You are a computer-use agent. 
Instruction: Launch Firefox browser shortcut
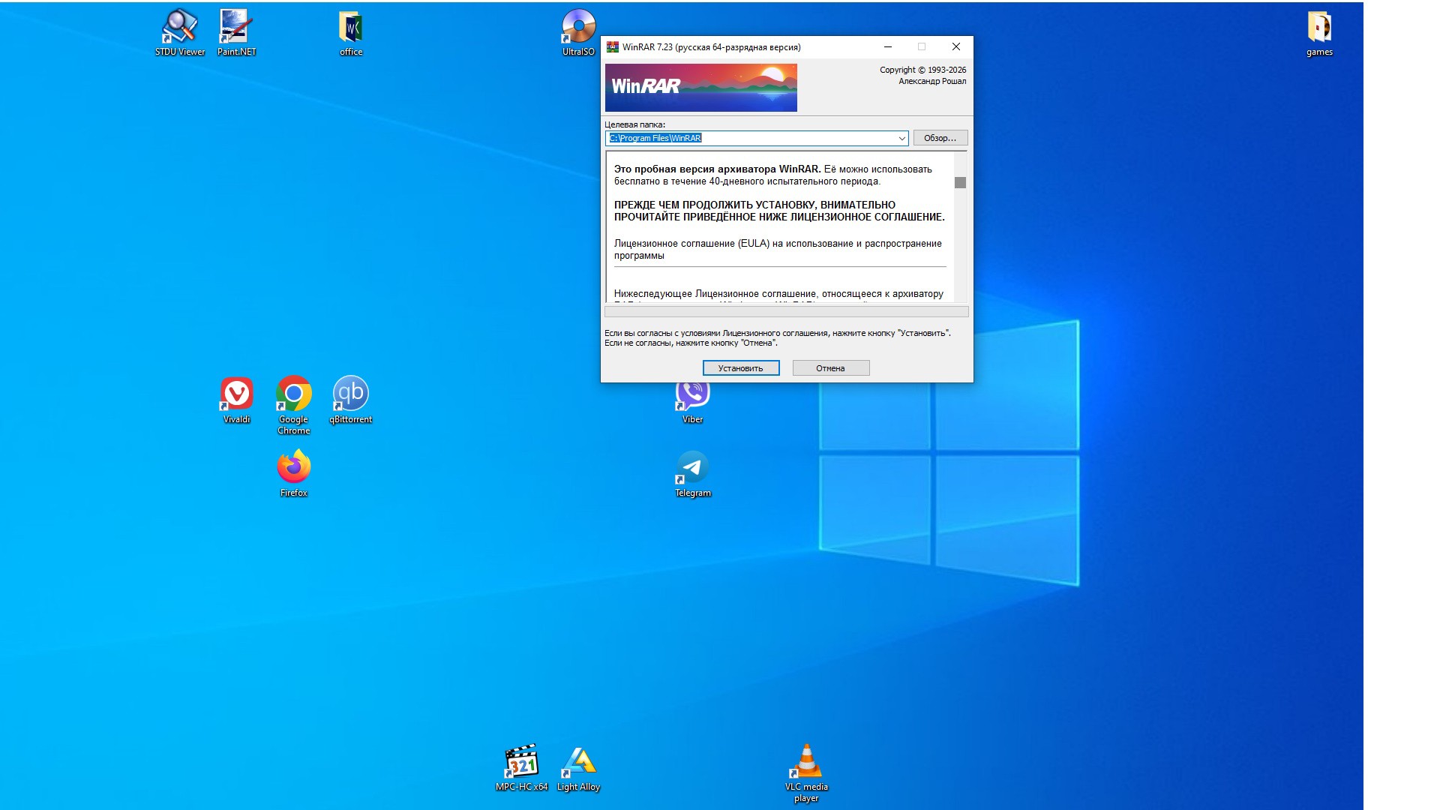coord(294,473)
